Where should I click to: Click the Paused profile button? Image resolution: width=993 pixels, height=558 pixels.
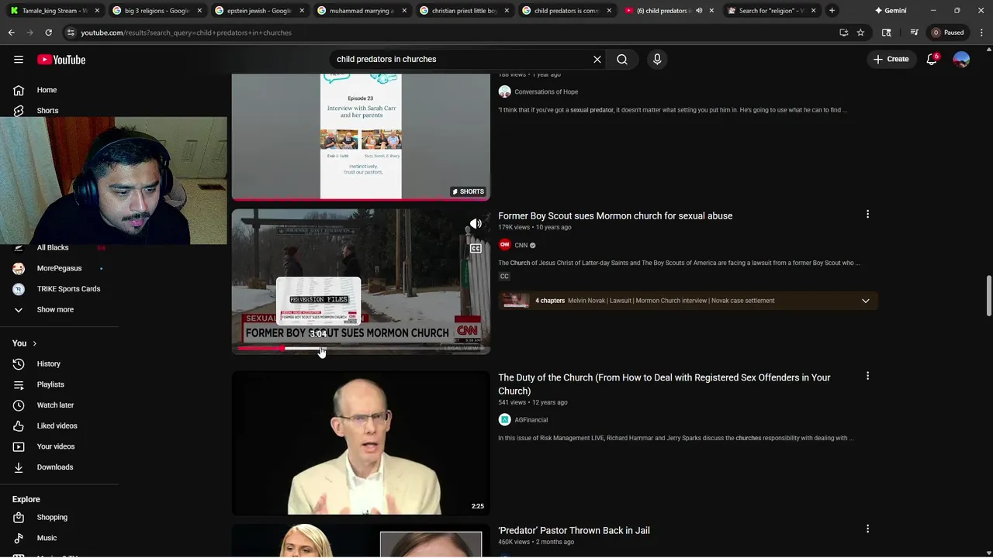pos(948,33)
